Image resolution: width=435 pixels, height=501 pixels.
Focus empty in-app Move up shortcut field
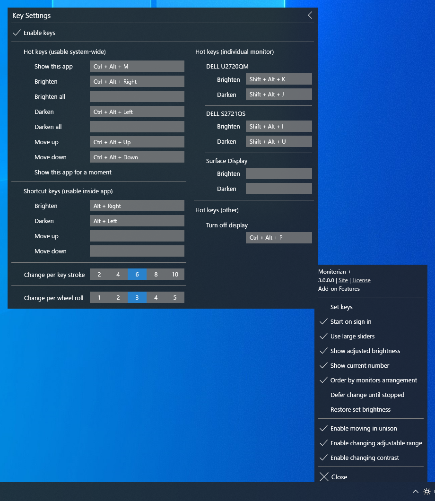137,236
